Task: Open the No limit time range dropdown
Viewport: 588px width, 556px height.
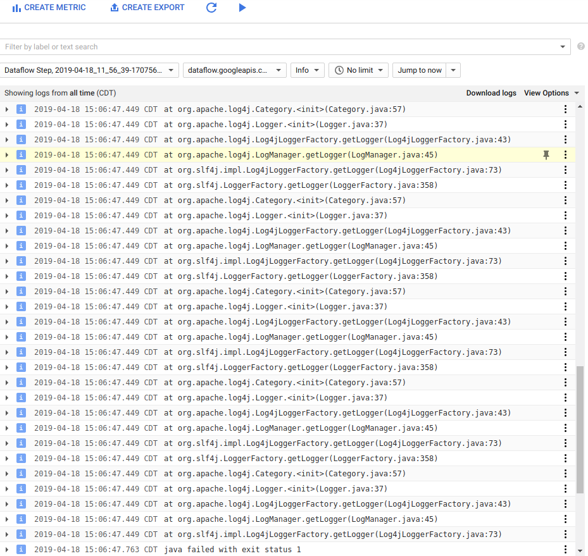Action: click(358, 70)
